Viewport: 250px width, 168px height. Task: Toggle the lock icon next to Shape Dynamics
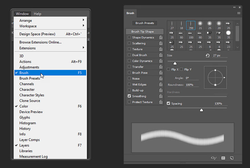point(161,38)
